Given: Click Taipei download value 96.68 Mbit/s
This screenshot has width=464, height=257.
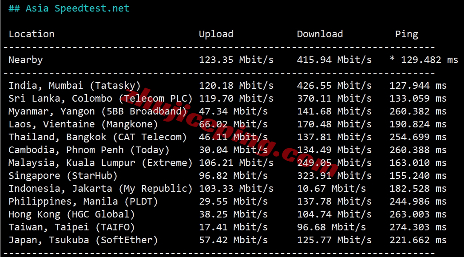Looking at the screenshot, I should coord(331,227).
